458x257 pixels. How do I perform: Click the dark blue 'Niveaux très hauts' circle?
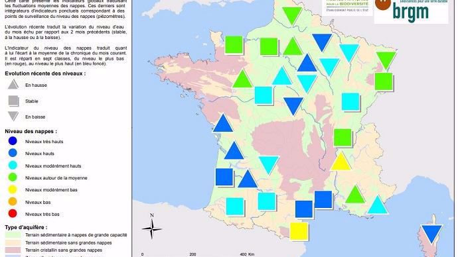pyautogui.click(x=13, y=141)
